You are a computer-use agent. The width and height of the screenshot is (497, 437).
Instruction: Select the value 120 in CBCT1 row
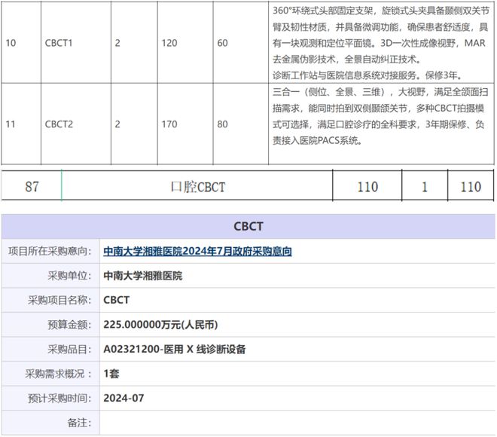pyautogui.click(x=169, y=43)
